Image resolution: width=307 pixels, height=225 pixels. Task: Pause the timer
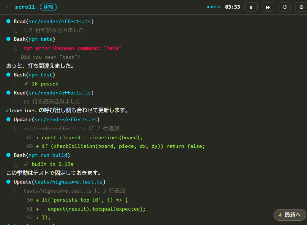tap(251, 7)
